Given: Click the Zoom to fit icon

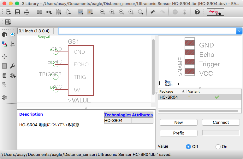Looking at the screenshot, I should [103, 12].
